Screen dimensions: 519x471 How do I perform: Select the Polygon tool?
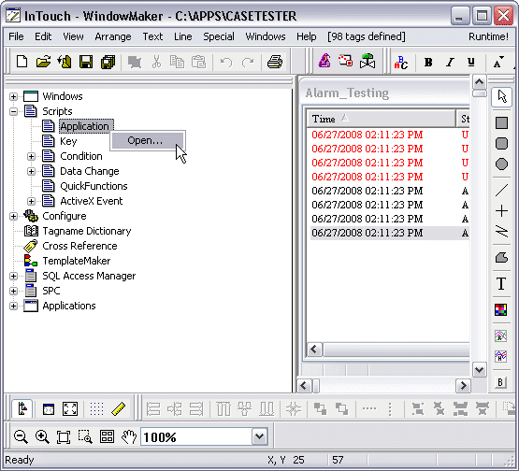[x=502, y=257]
